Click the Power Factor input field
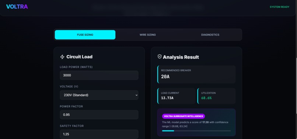Screen dimensions: 297x139 pos(99,115)
